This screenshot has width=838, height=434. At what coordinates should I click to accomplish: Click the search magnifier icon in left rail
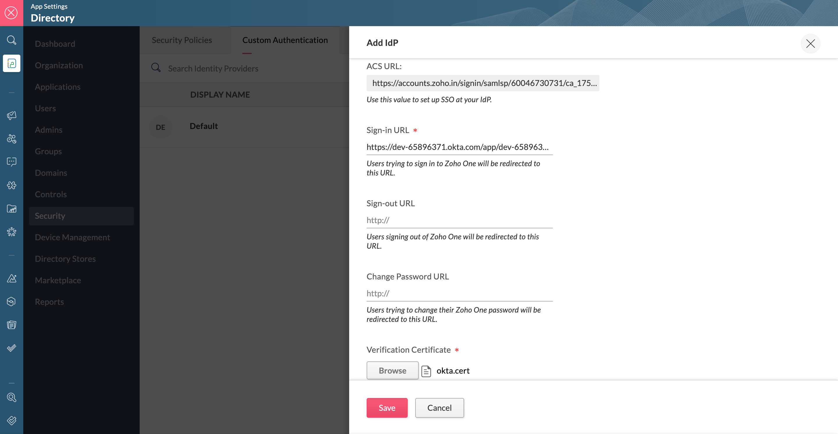point(11,40)
